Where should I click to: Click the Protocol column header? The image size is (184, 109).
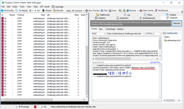click(x=21, y=15)
